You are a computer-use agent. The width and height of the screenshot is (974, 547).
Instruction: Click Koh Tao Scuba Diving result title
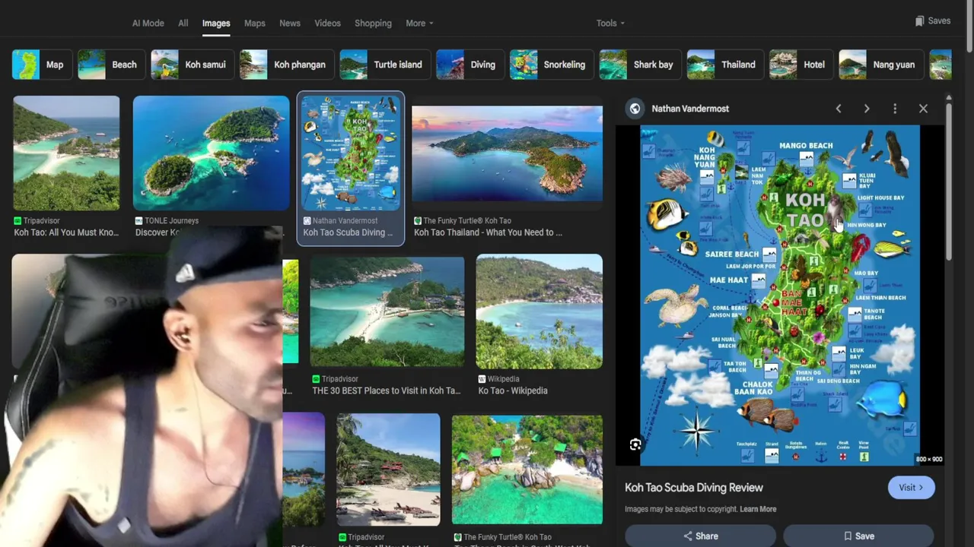click(x=348, y=232)
